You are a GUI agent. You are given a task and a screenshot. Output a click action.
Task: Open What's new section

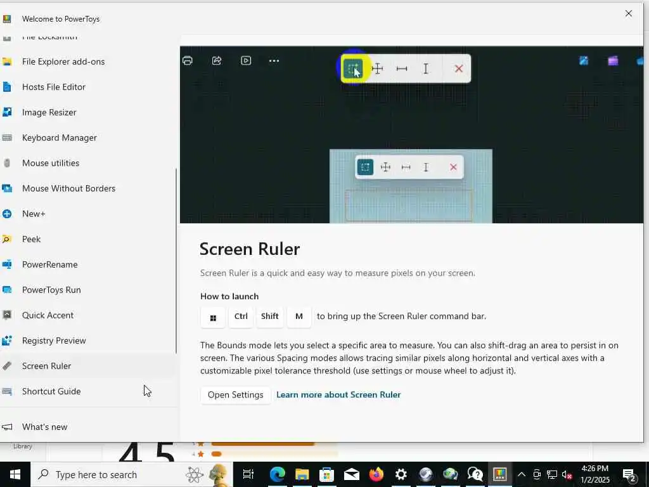coord(87,427)
